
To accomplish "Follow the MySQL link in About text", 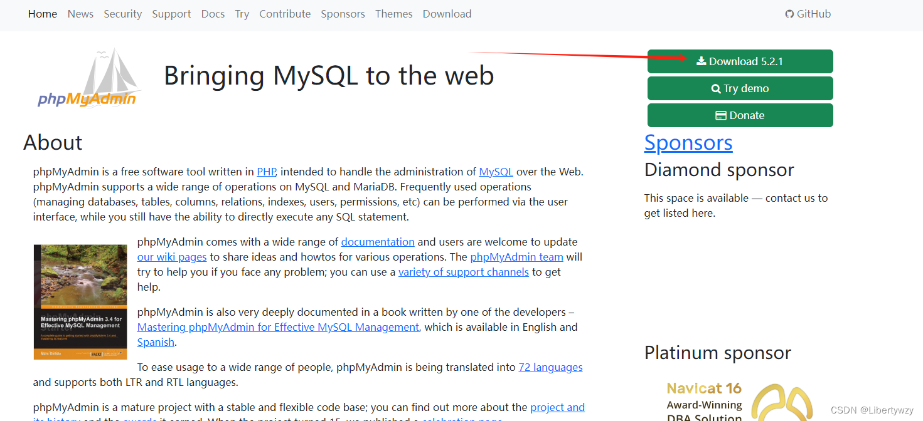I will (496, 172).
